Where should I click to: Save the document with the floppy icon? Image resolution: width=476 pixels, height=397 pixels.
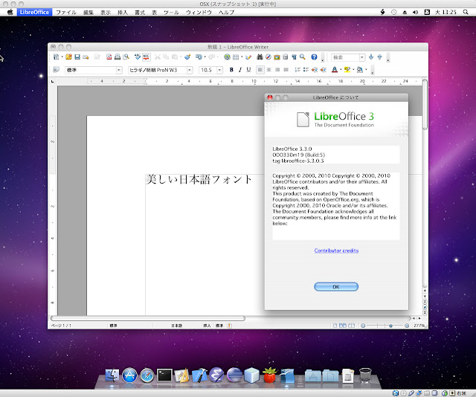coord(77,57)
